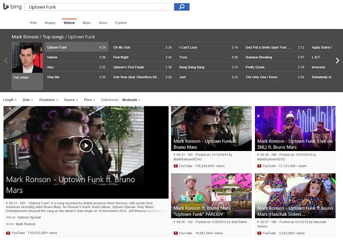
Task: Open the News tab
Action: point(103,23)
